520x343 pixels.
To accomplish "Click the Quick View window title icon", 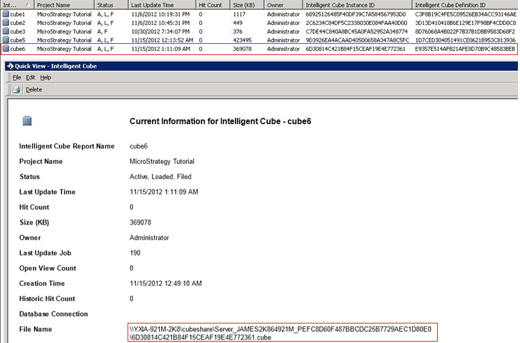I will coord(6,66).
